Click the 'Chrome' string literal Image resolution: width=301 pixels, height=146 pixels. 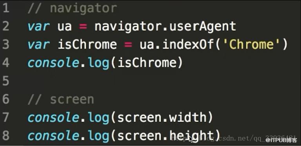click(x=252, y=45)
